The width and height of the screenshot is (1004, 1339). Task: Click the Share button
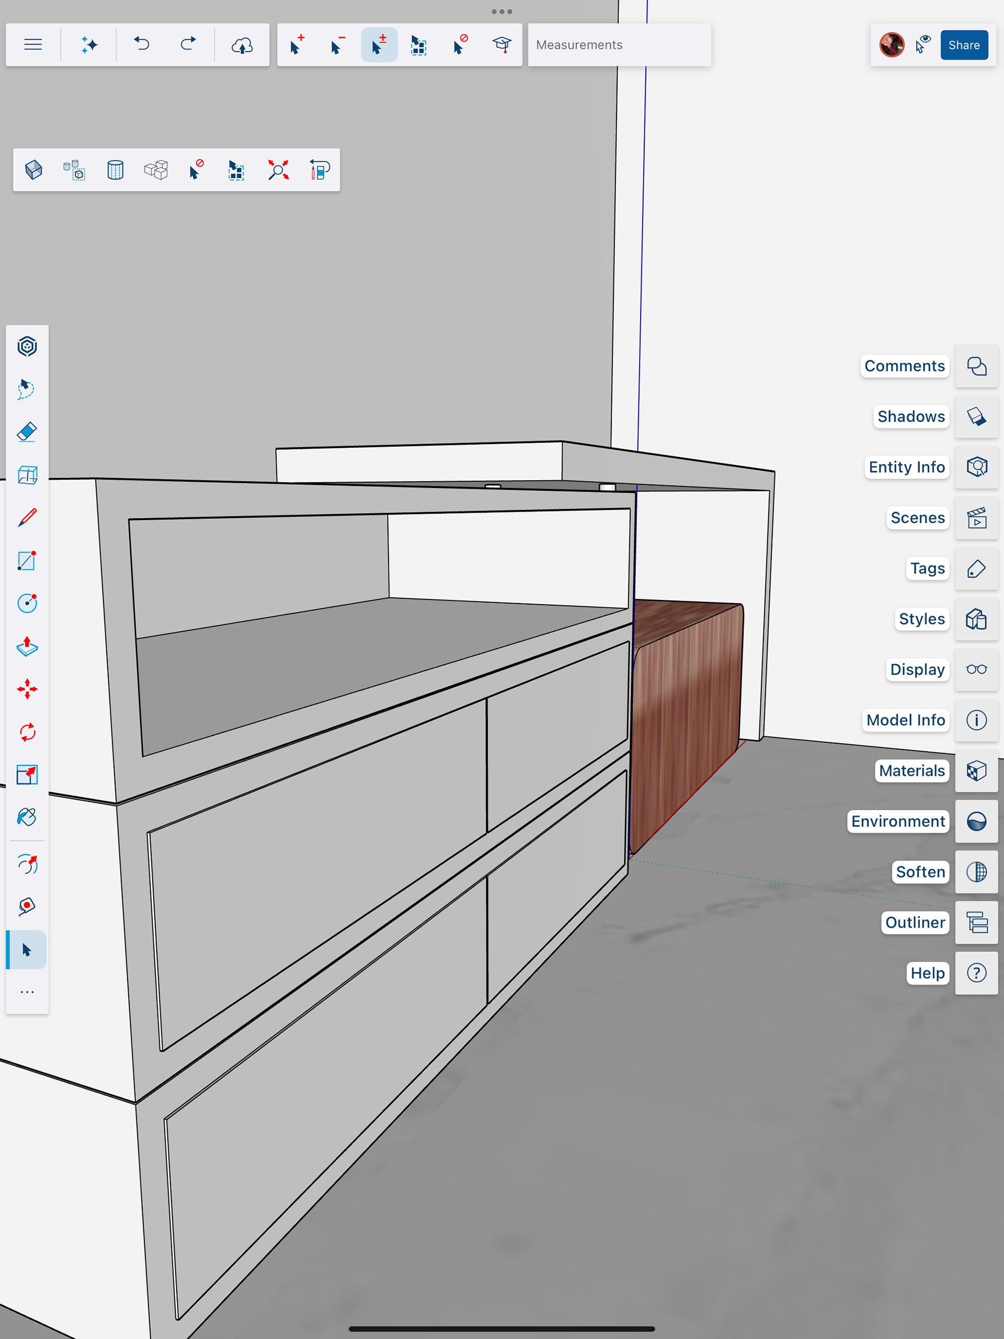[x=963, y=45]
